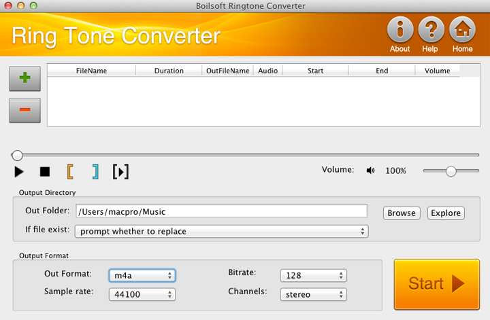Click the Browse button
Screen dimensions: 490x320
click(402, 213)
